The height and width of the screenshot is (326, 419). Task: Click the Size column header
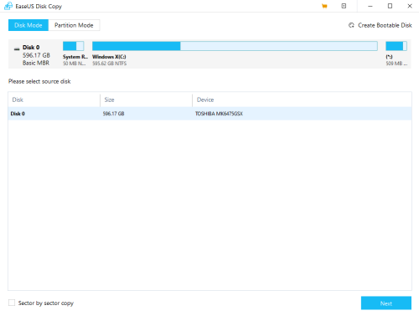point(109,99)
